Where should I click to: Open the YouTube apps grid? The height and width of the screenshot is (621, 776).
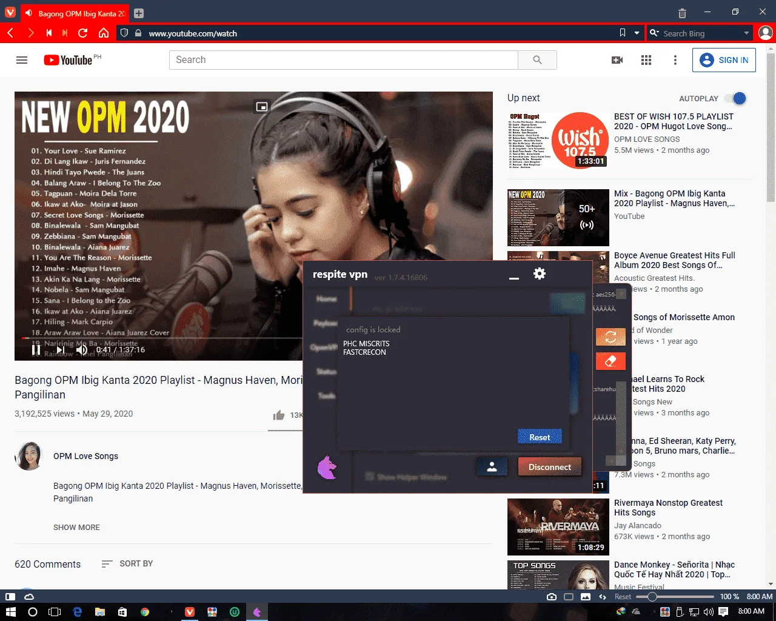click(646, 60)
